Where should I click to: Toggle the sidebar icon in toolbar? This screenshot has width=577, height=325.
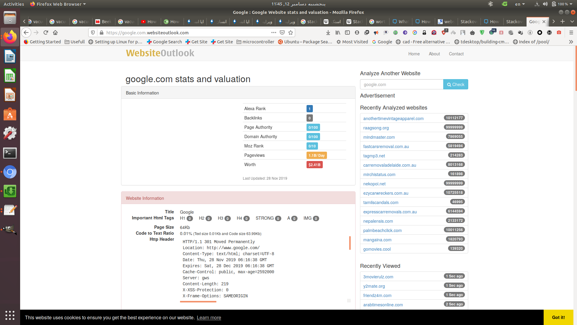coord(347,32)
